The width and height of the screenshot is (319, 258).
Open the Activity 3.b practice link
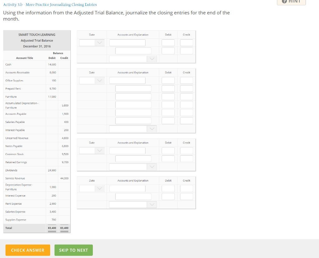click(x=50, y=4)
